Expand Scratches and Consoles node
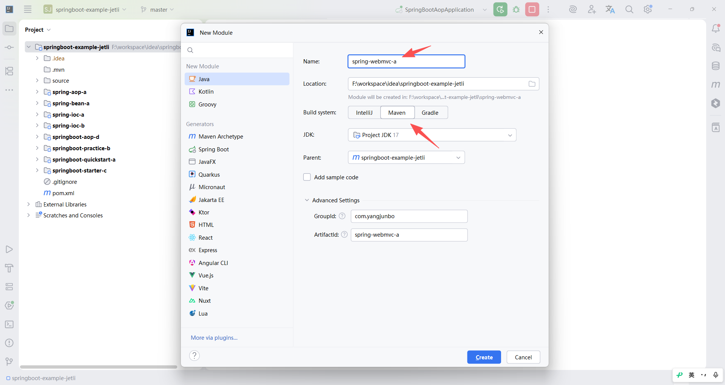Image resolution: width=725 pixels, height=385 pixels. [28, 215]
